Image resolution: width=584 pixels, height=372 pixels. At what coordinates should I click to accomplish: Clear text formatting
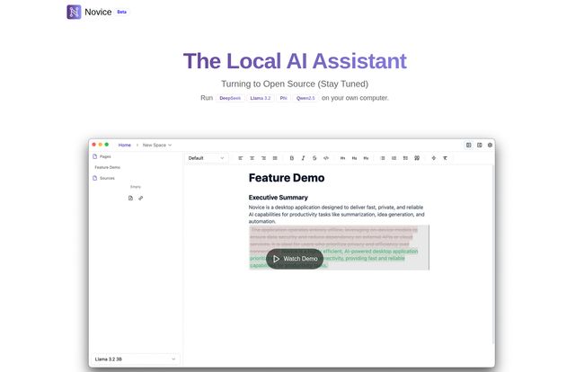pyautogui.click(x=445, y=158)
